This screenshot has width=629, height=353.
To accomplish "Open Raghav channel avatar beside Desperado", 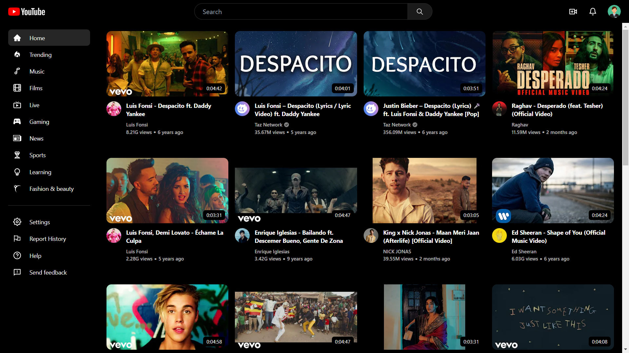I will click(500, 109).
